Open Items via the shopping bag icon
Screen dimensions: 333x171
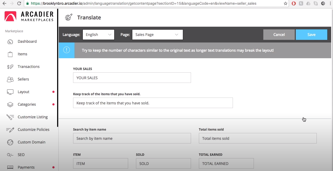pyautogui.click(x=10, y=54)
